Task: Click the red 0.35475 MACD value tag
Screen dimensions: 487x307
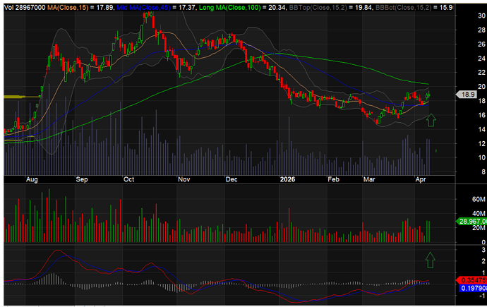Action: coord(470,279)
